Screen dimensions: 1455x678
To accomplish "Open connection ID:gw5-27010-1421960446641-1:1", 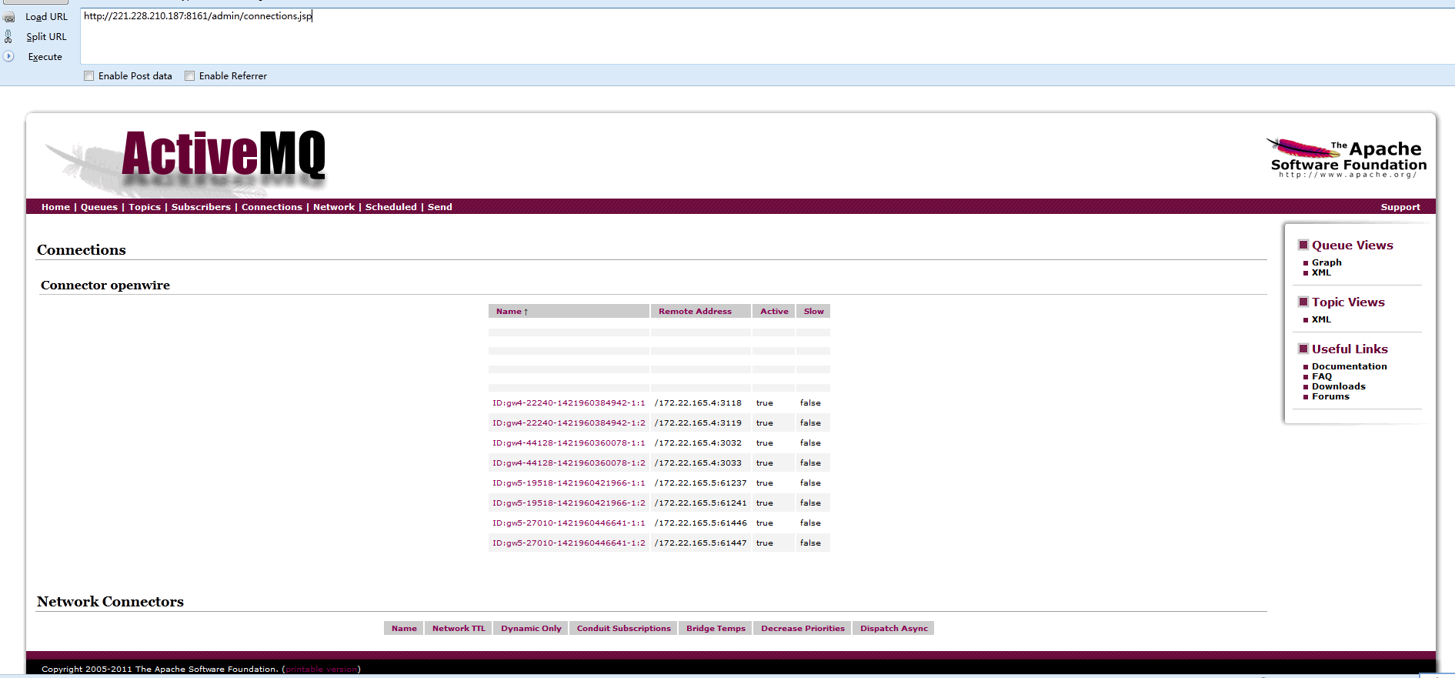I will [x=569, y=523].
